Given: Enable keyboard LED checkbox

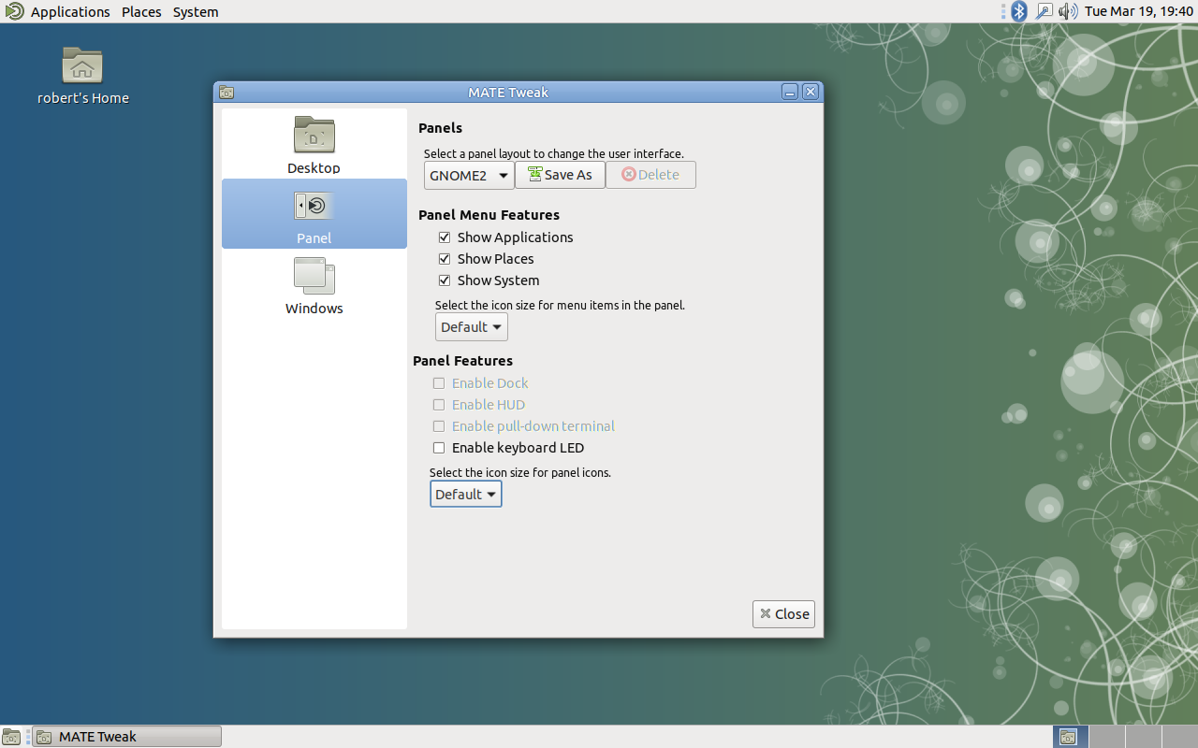Looking at the screenshot, I should 439,448.
